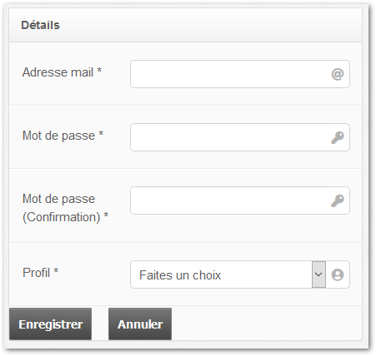Screen dimensions: 376x356
Task: Click the "(Confirmation)" label text
Action: [62, 217]
